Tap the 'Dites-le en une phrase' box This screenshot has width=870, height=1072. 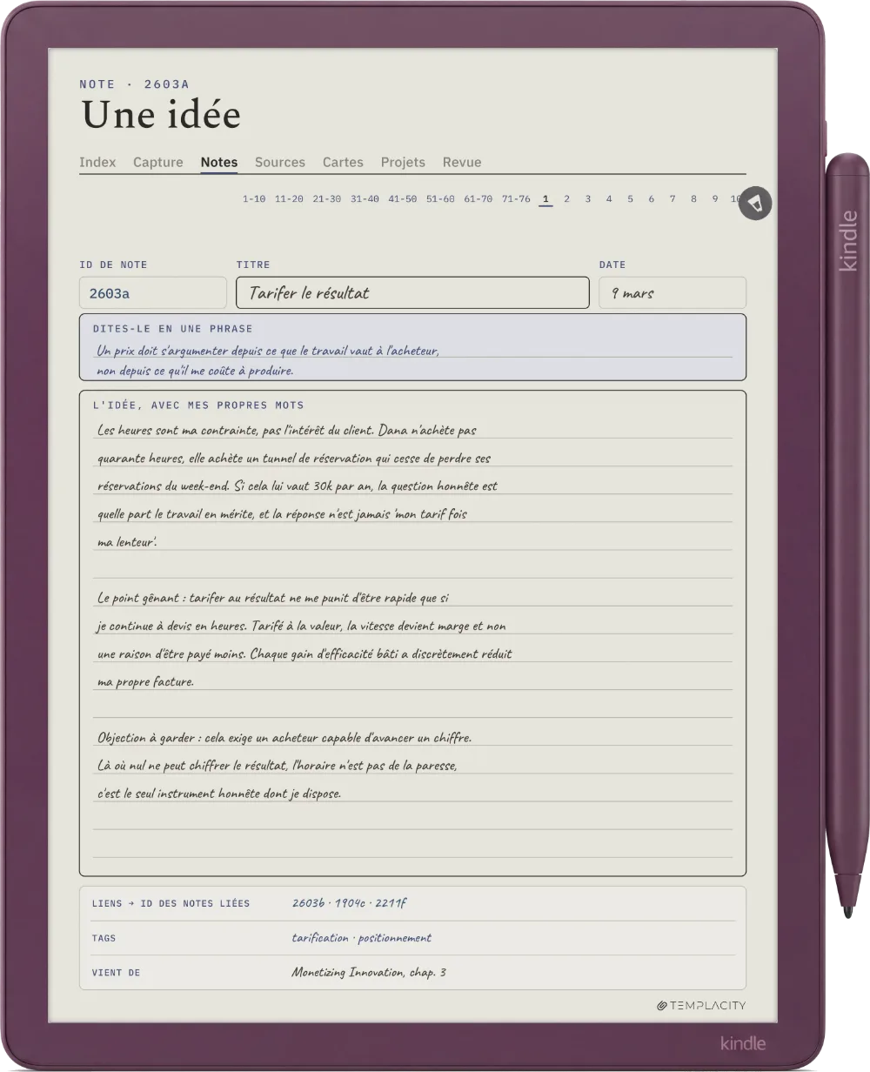pos(412,347)
